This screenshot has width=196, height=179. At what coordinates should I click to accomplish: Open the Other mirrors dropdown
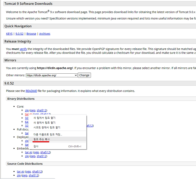click(x=52, y=75)
